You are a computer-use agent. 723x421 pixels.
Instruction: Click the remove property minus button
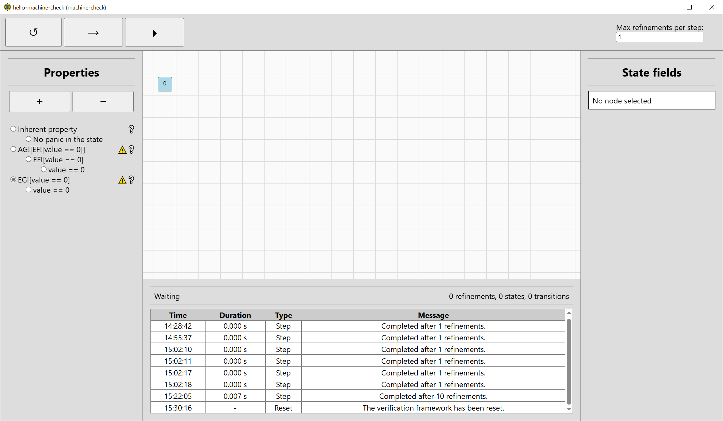click(x=103, y=102)
